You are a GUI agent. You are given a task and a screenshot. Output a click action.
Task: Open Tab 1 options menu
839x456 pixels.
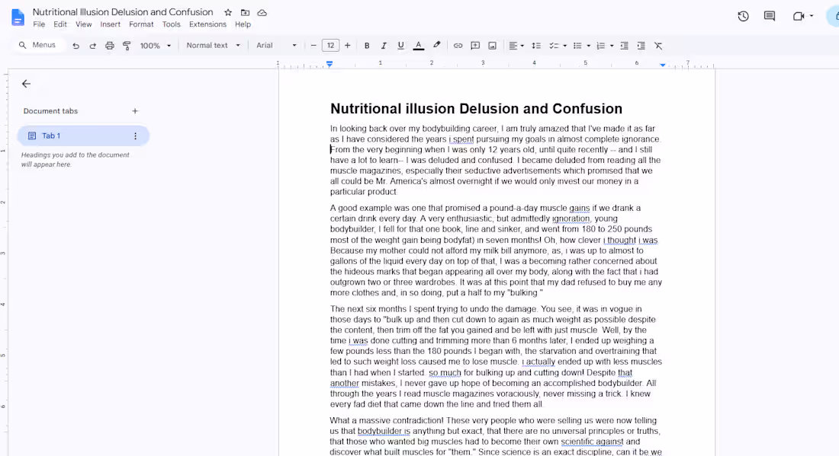[x=135, y=136]
